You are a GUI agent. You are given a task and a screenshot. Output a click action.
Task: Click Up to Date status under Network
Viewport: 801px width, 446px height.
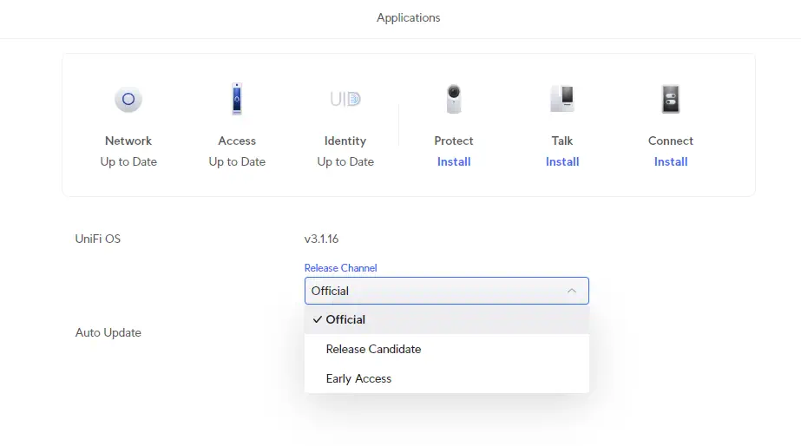click(x=128, y=161)
